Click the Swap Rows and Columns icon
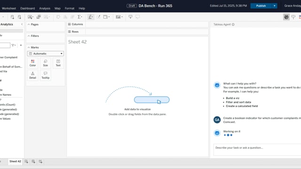This screenshot has height=169, width=301. (58, 17)
